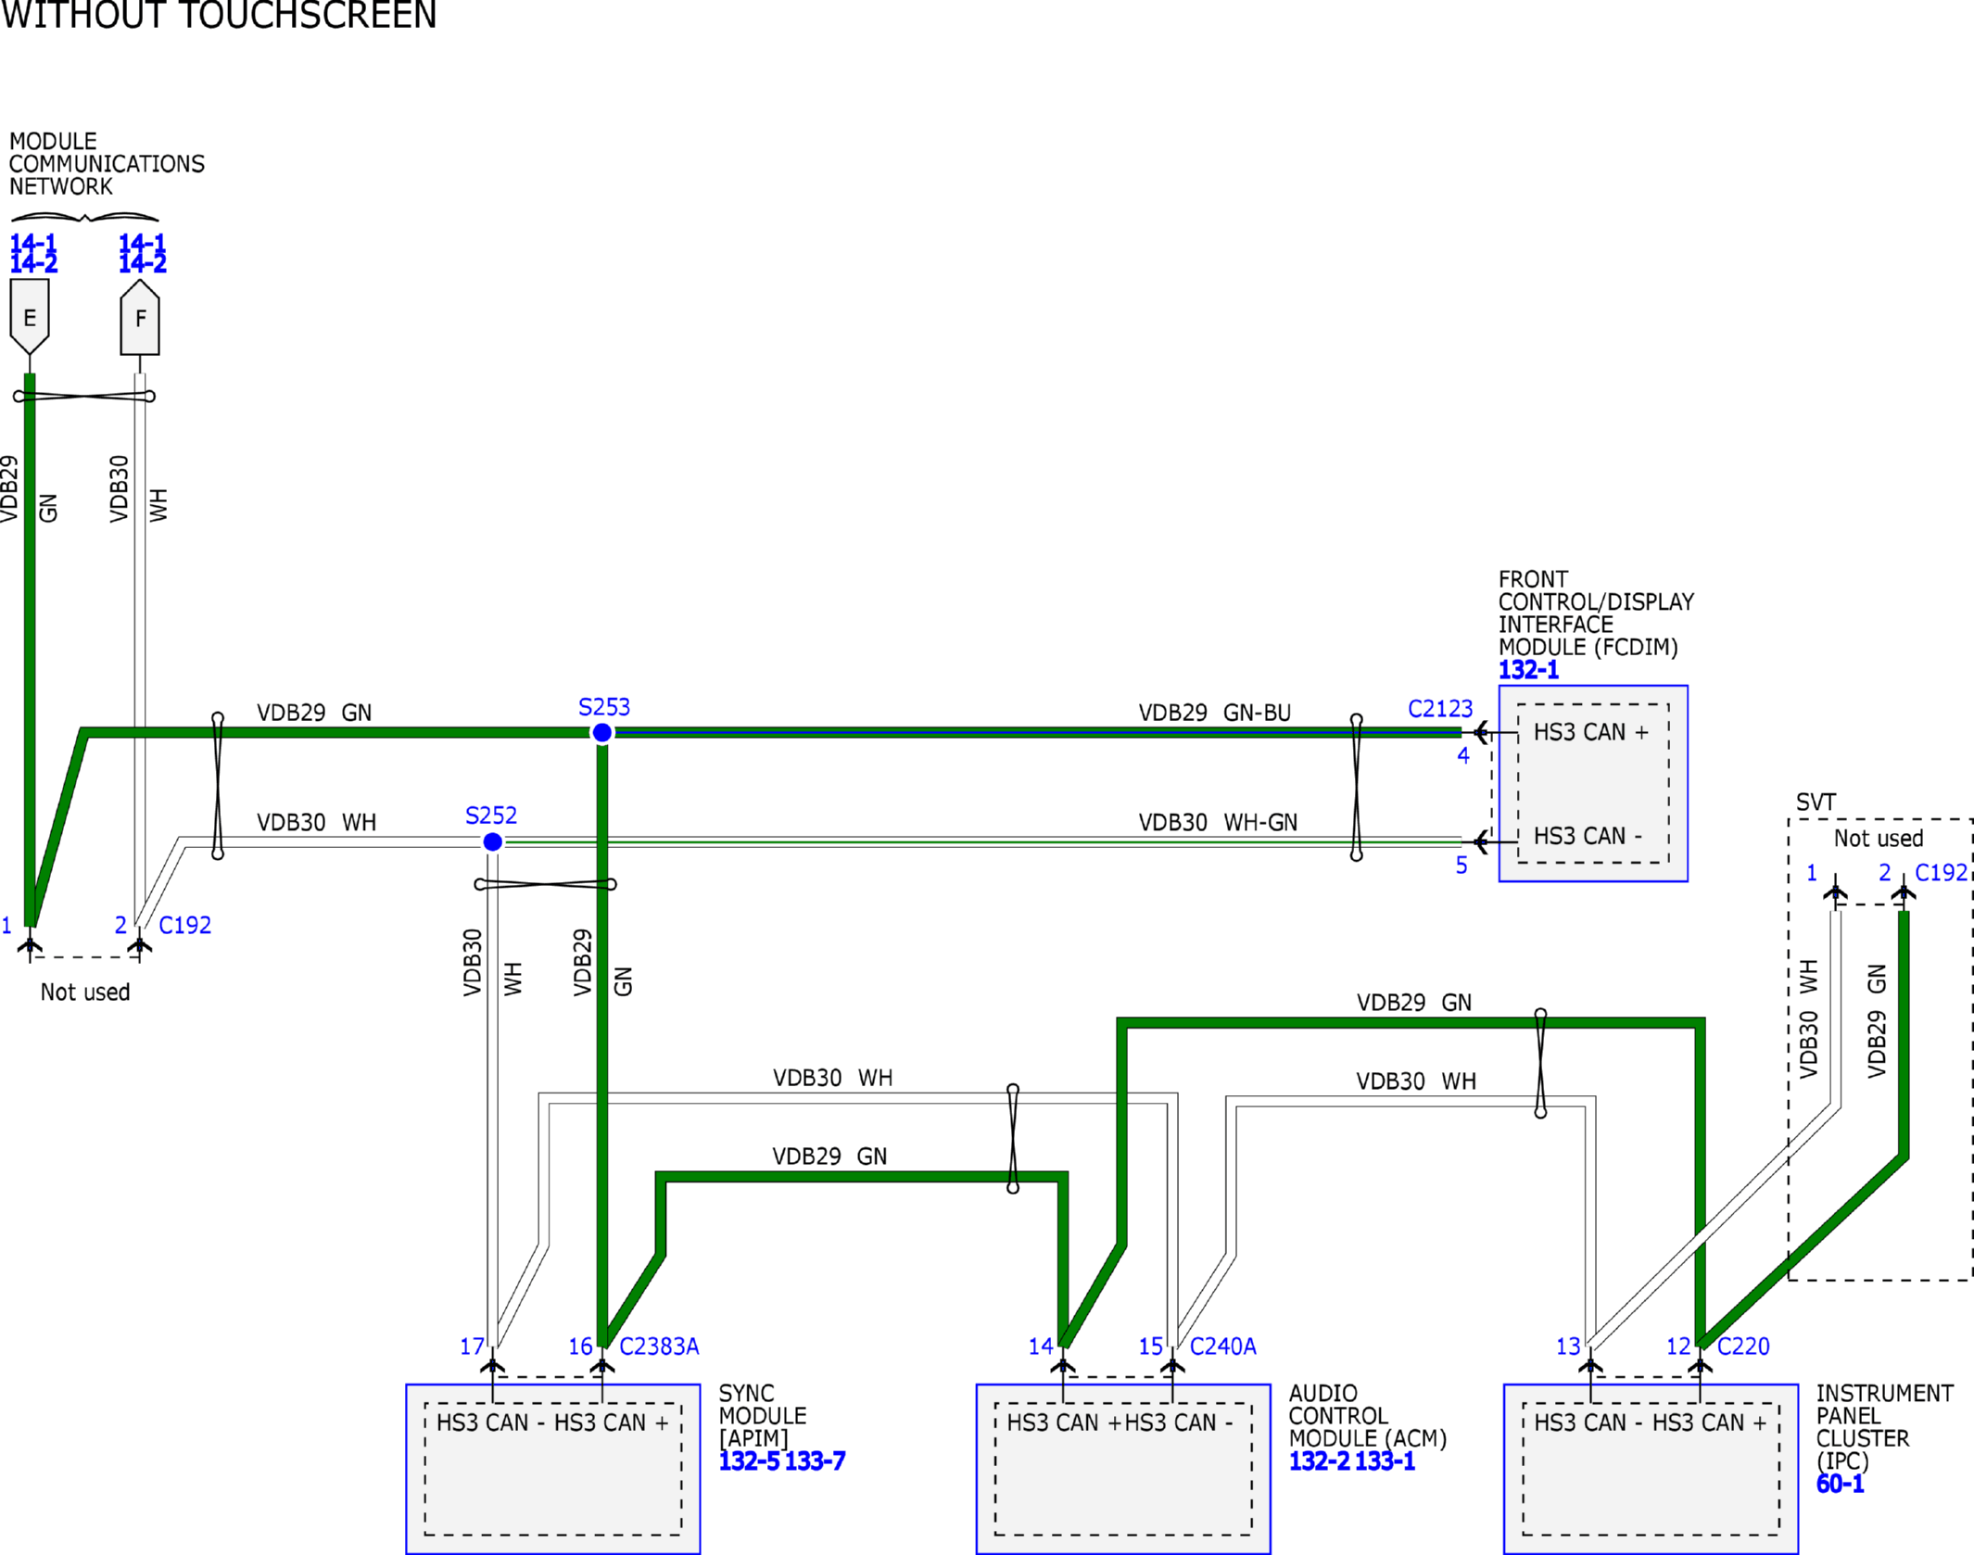This screenshot has width=1974, height=1555.
Task: Click the VDB29 GN-BU wire label
Action: point(1214,713)
